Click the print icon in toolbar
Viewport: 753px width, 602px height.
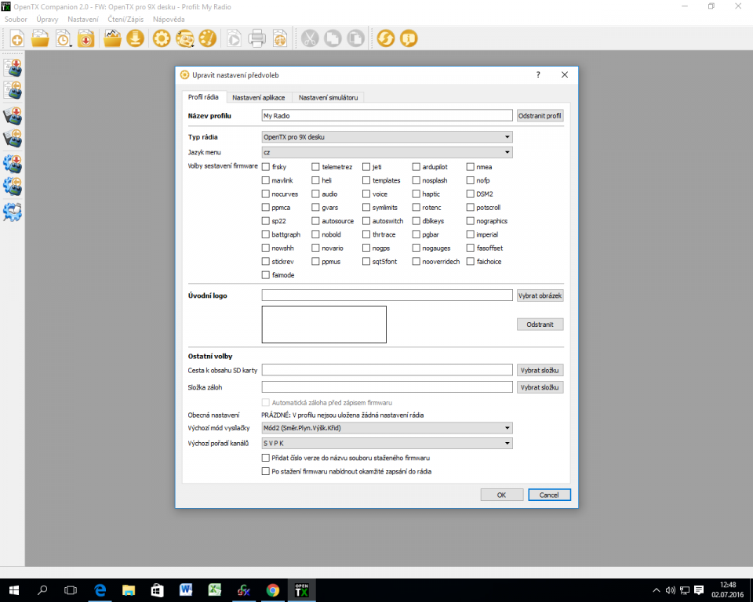[x=257, y=38]
